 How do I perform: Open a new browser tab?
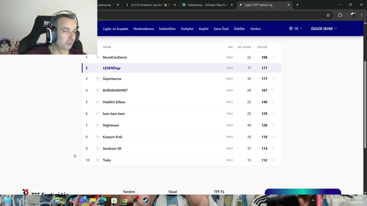297,5
